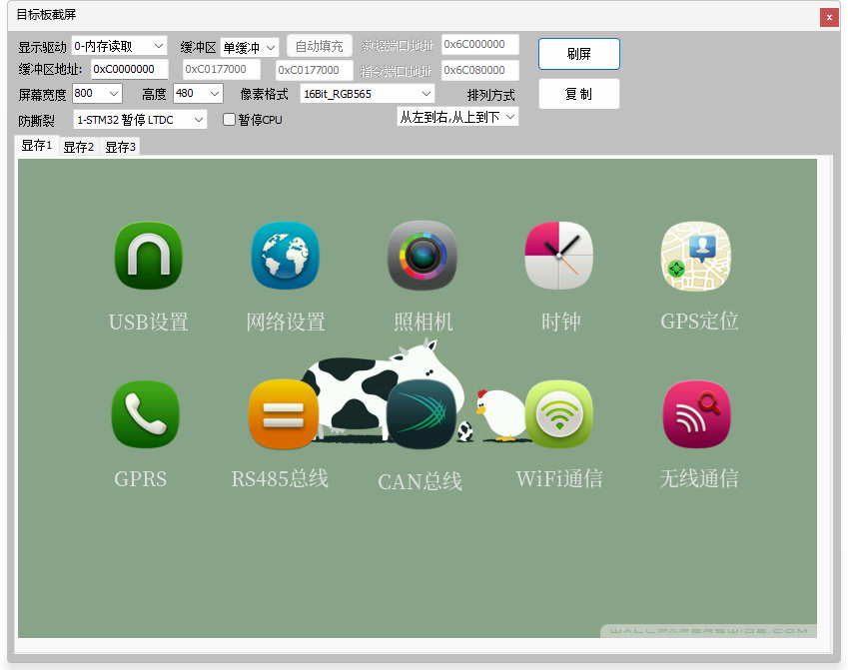Image resolution: width=848 pixels, height=670 pixels.
Task: Open the 网络设置 globe icon
Action: [x=286, y=256]
